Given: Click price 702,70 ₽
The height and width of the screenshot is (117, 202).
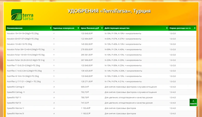Looking at the screenshot, I should pyautogui.click(x=85, y=92).
